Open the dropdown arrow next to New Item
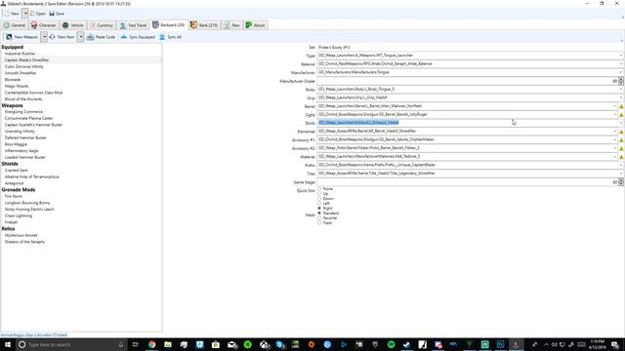Image resolution: width=625 pixels, height=351 pixels. click(80, 37)
